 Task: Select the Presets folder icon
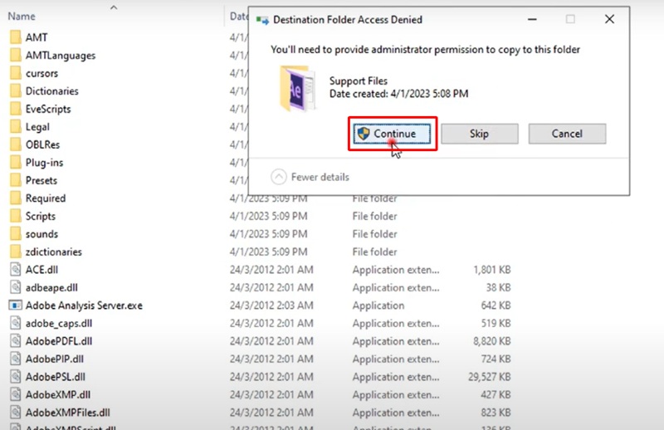tap(16, 180)
